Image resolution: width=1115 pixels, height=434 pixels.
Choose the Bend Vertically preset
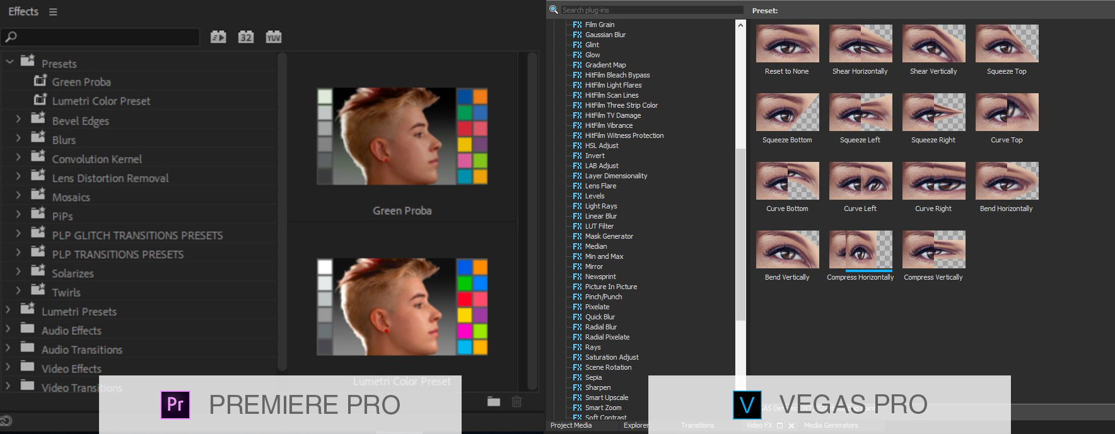(x=787, y=249)
